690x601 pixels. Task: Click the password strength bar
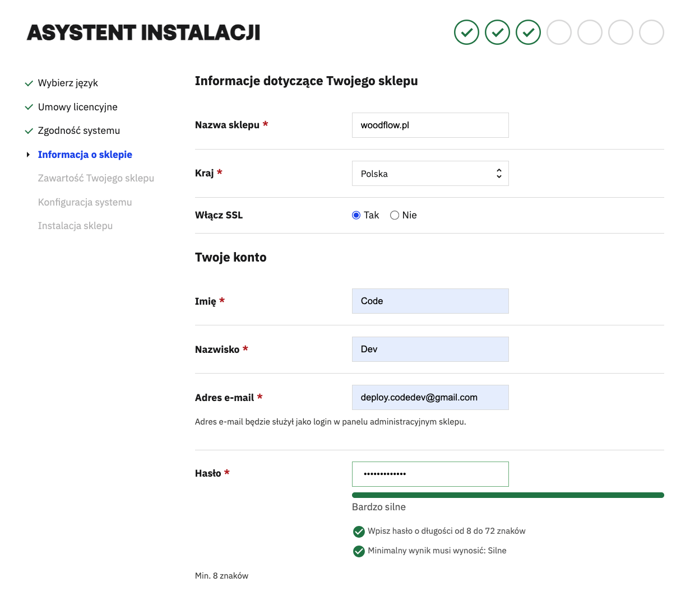[508, 495]
